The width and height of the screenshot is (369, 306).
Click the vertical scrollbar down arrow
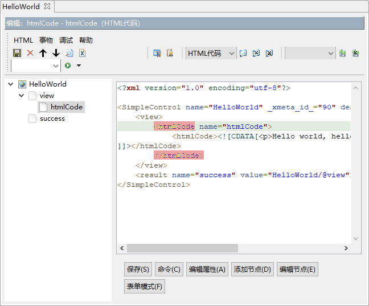(355, 239)
